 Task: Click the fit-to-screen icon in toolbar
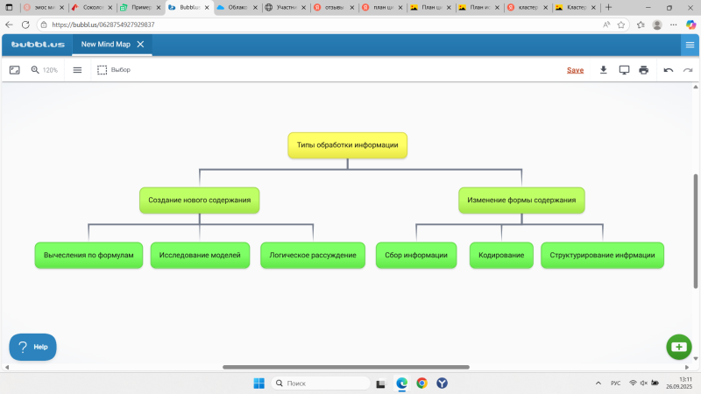[x=14, y=70]
